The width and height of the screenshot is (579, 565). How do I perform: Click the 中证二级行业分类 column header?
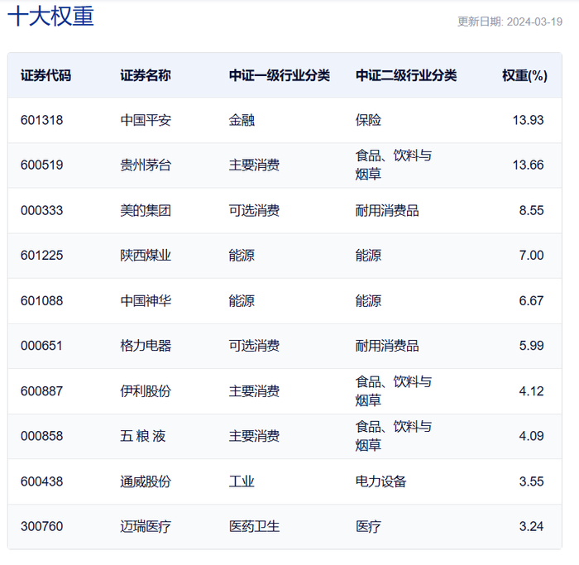(406, 75)
